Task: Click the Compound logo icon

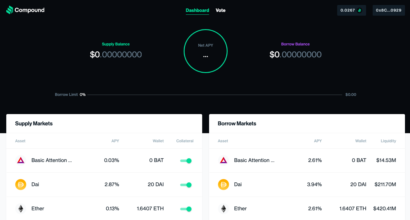Action: click(10, 10)
